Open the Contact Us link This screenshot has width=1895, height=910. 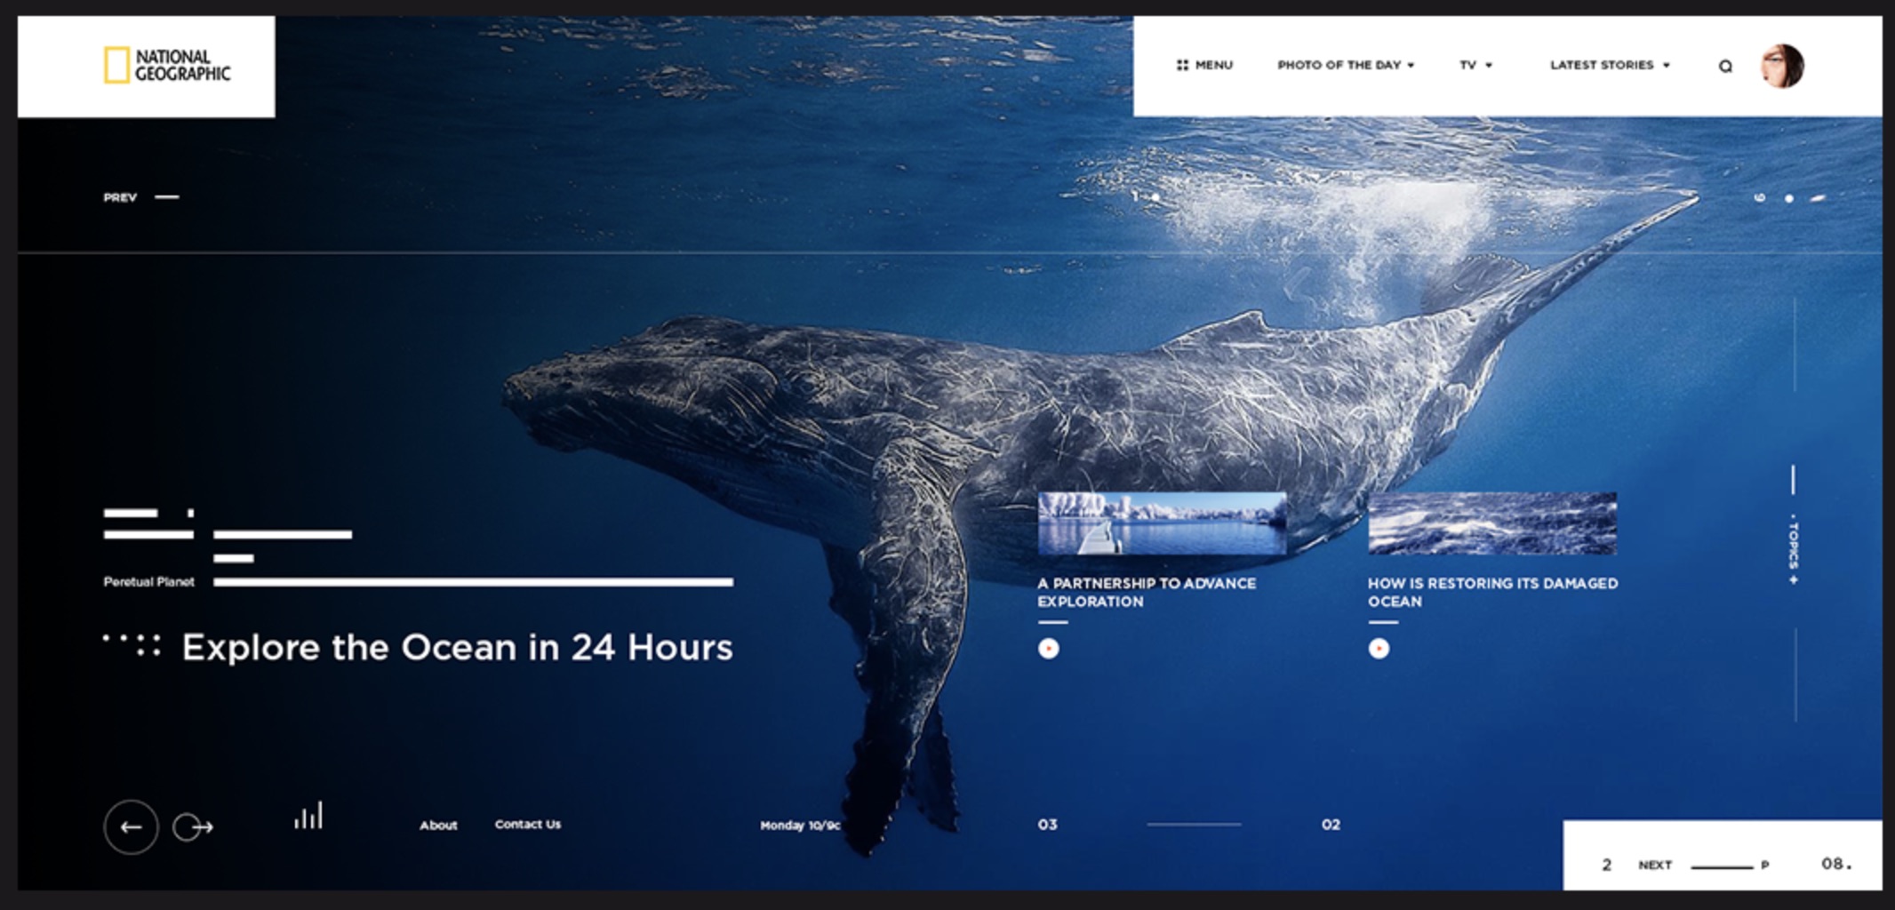pyautogui.click(x=528, y=824)
